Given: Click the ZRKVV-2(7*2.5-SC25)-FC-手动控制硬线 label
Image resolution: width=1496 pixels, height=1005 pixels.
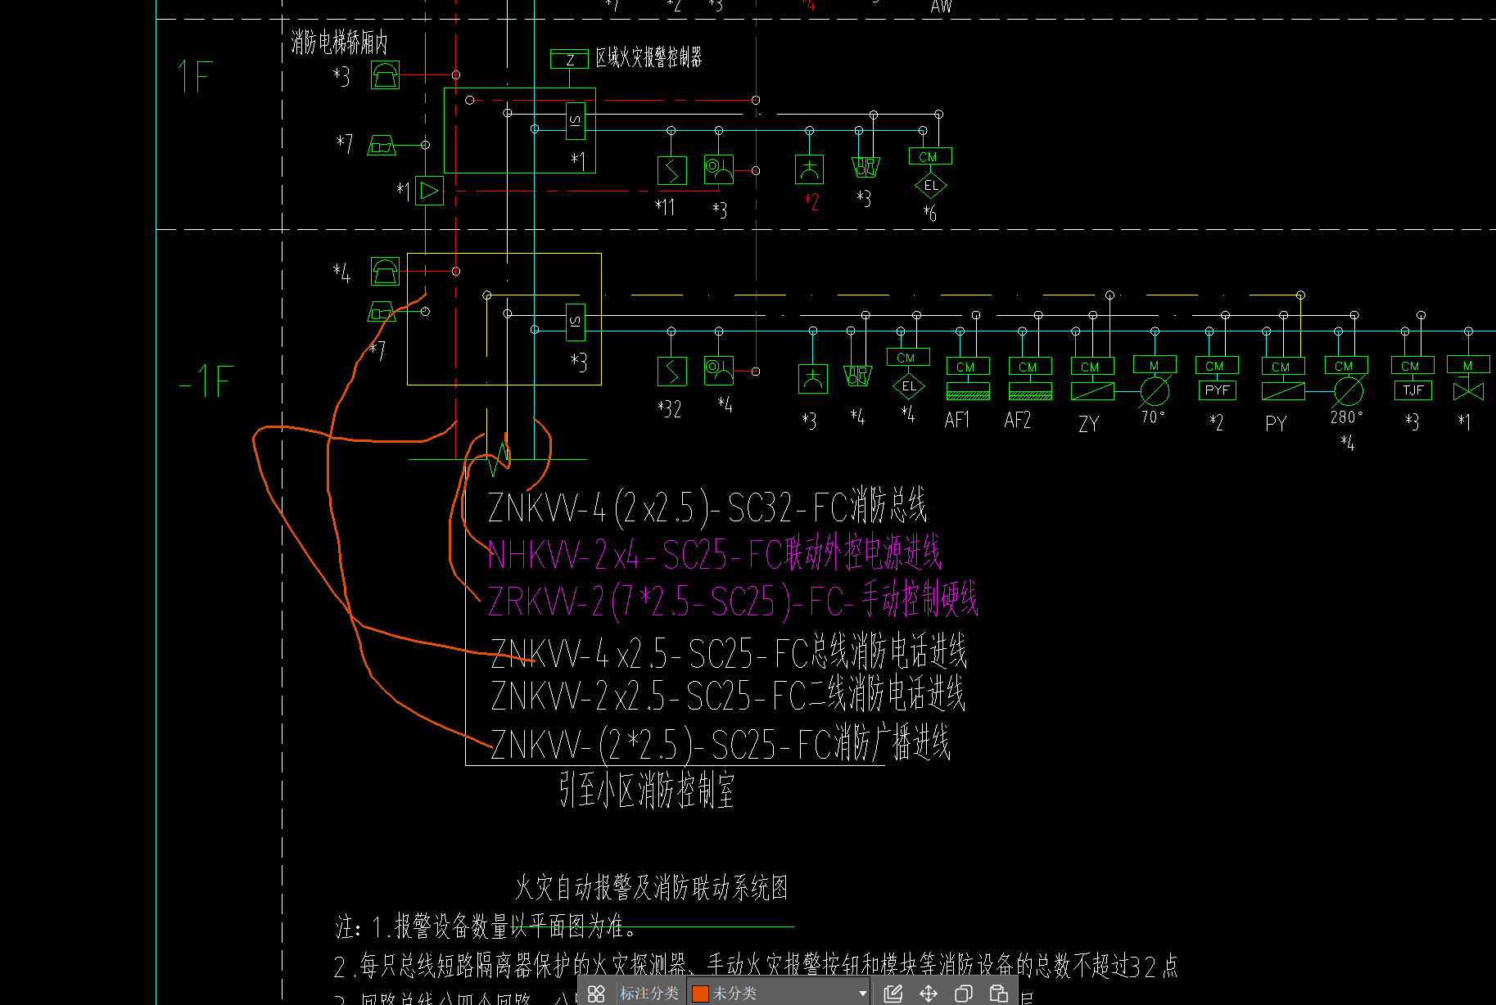Looking at the screenshot, I should click(x=733, y=600).
